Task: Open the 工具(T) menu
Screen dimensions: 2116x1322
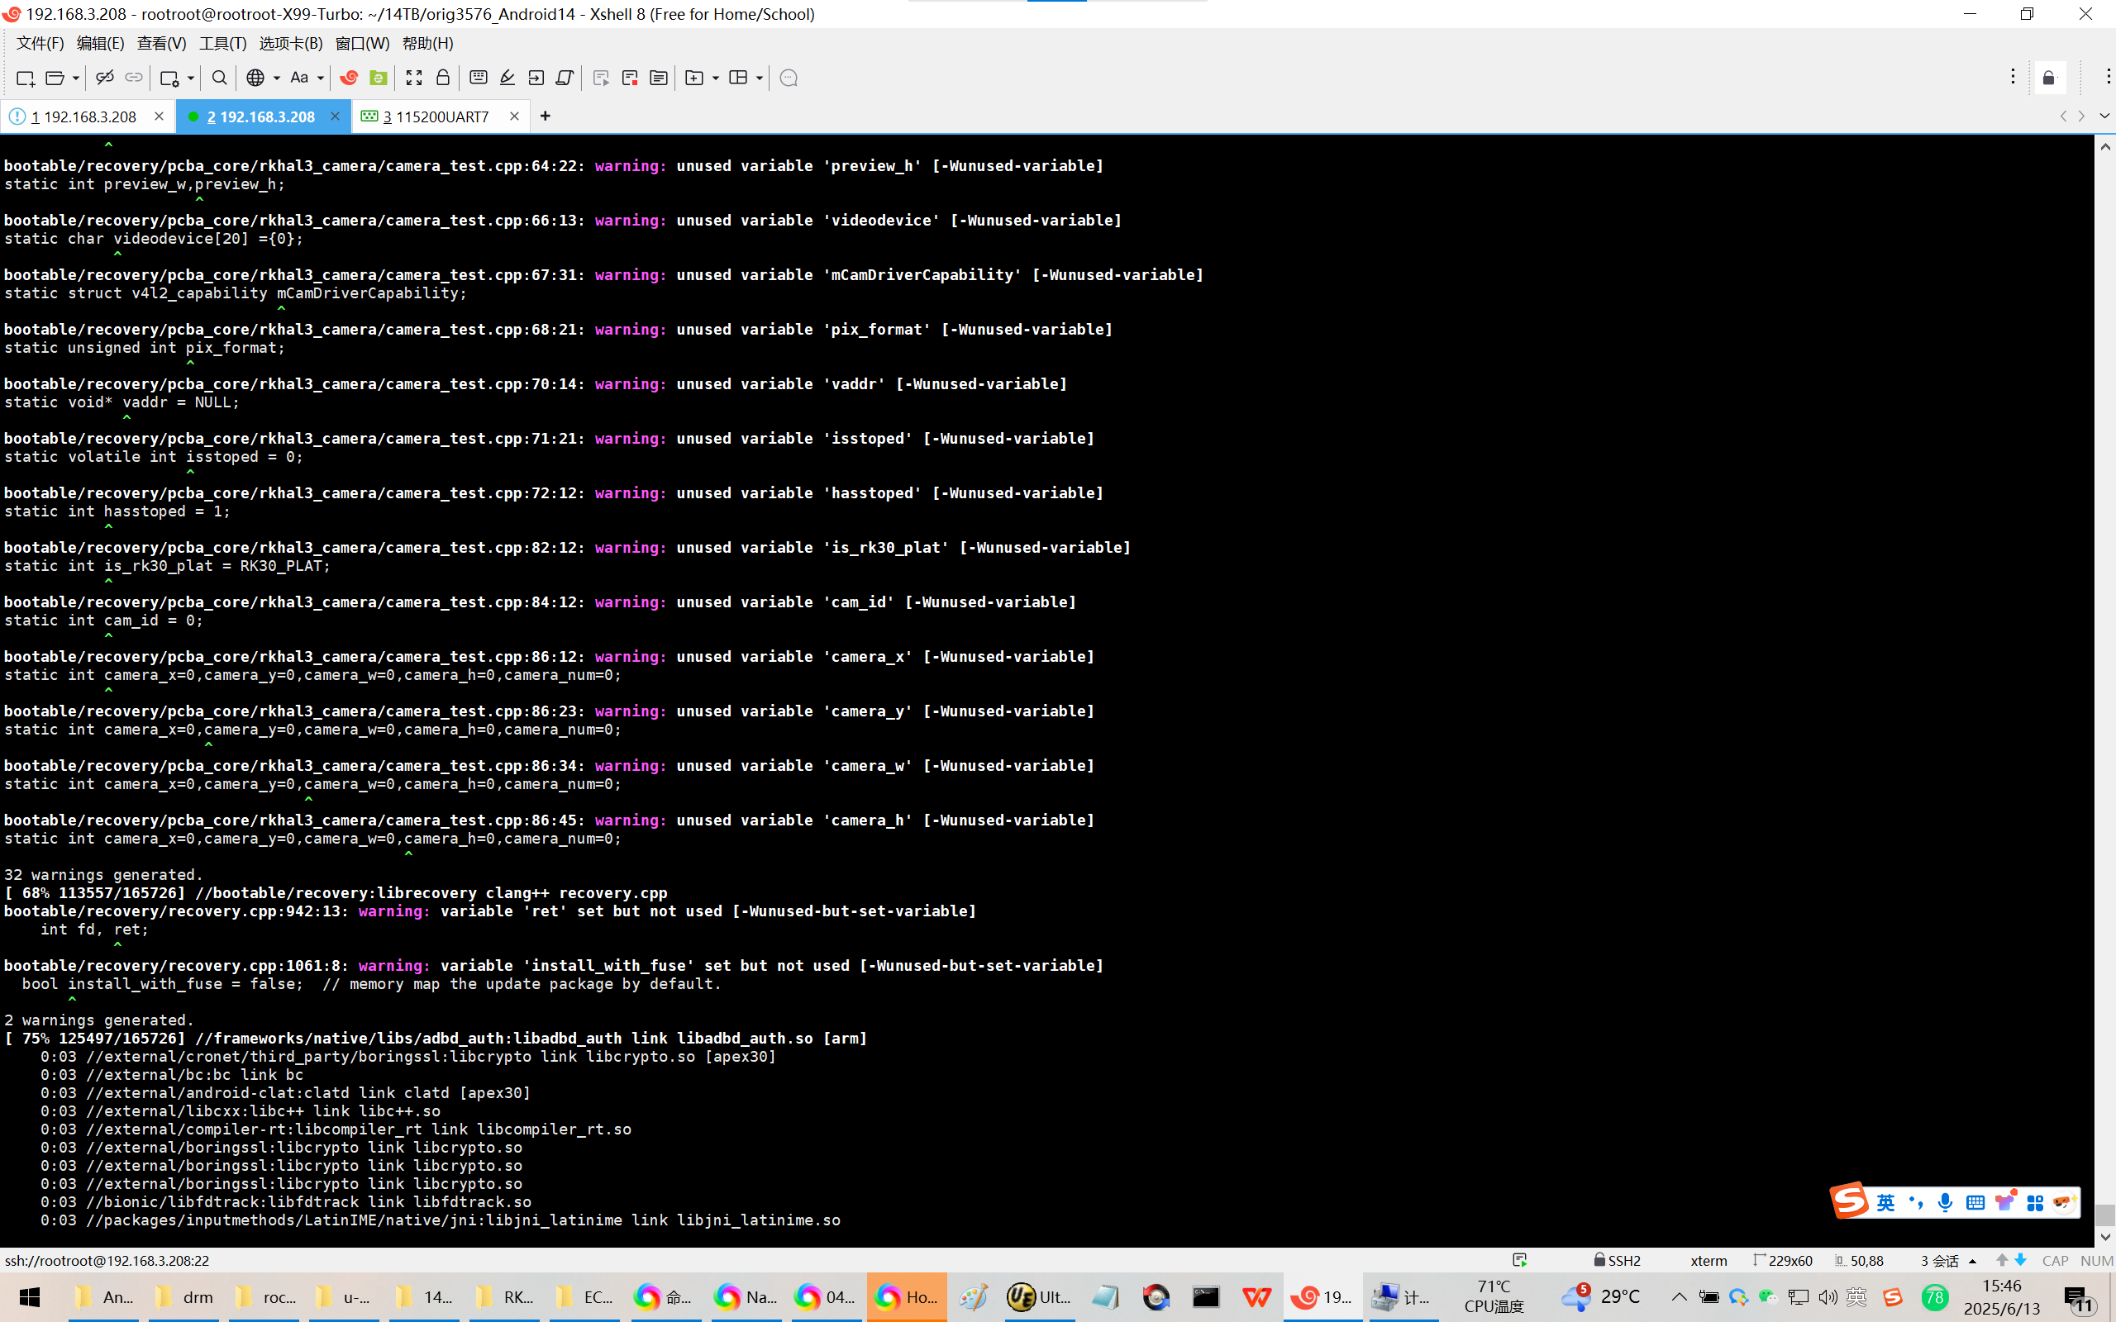Action: [222, 43]
